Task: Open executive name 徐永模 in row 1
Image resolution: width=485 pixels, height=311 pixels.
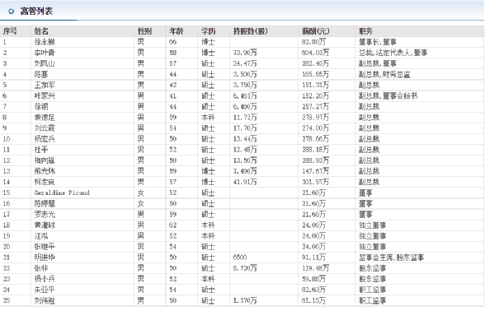Action: click(x=45, y=42)
